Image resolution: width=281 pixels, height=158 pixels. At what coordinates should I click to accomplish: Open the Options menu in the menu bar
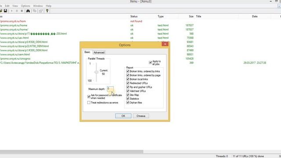[x=25, y=6]
